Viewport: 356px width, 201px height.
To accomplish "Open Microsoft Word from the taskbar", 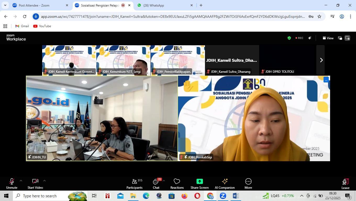I will click(235, 196).
